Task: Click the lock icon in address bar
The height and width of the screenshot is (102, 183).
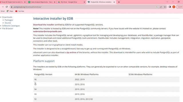Action: [11, 7]
